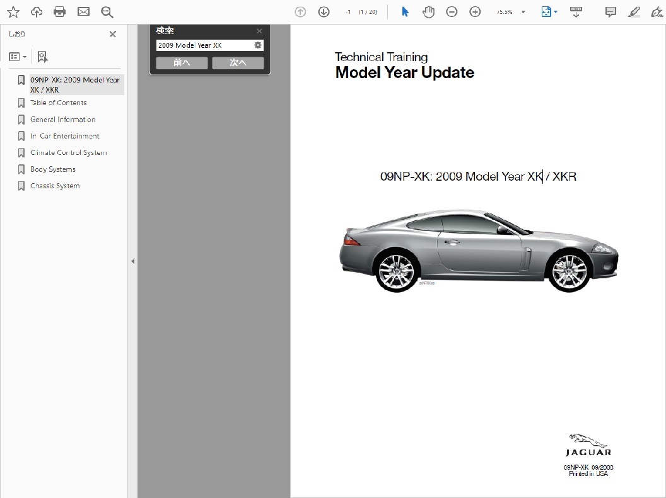Click the Technical Training text
Viewport: 666px width, 498px height.
[381, 57]
